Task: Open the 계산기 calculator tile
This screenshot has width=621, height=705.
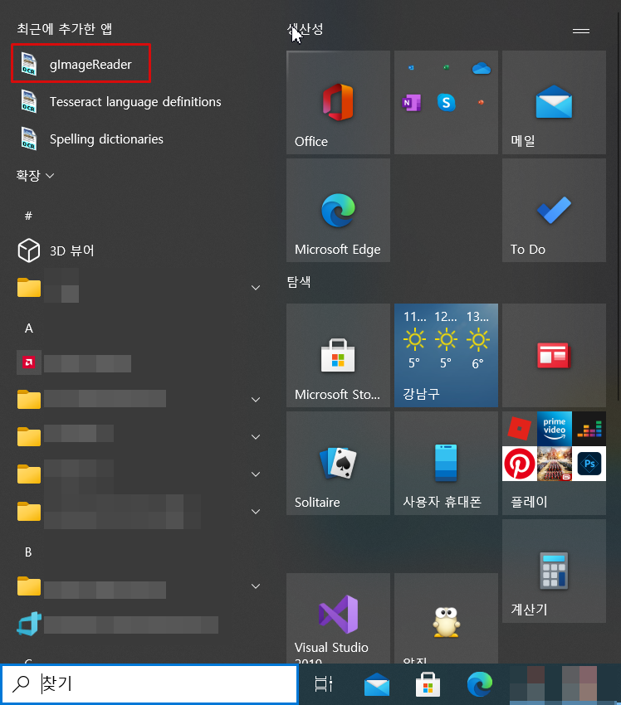Action: 554,571
